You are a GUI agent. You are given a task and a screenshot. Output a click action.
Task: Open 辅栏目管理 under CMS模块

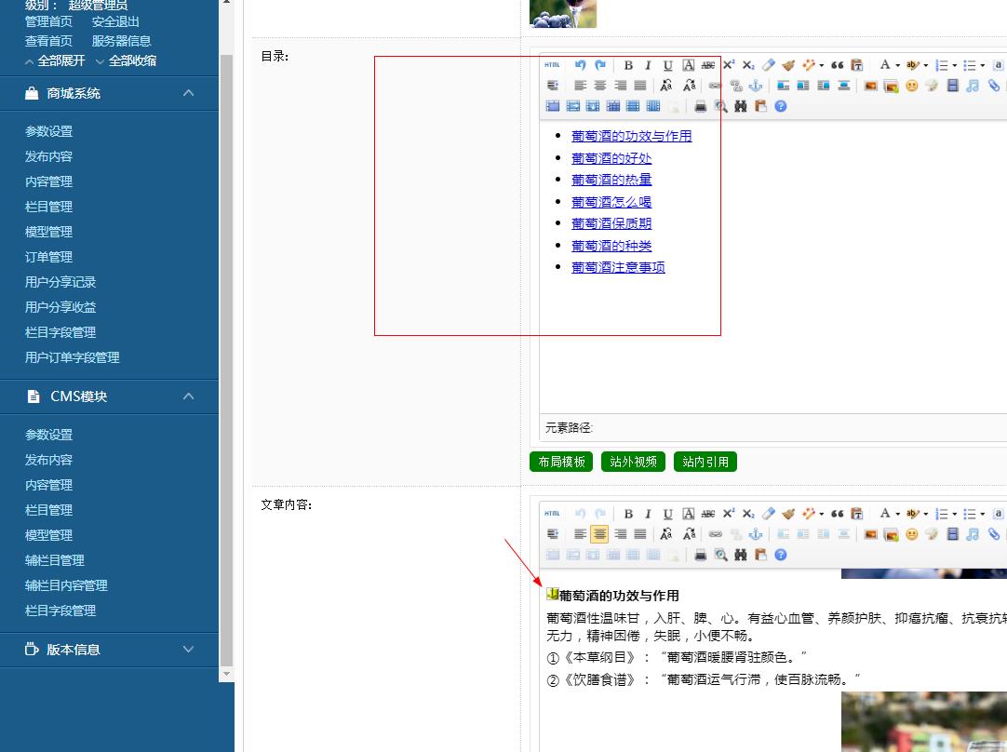pyautogui.click(x=54, y=560)
